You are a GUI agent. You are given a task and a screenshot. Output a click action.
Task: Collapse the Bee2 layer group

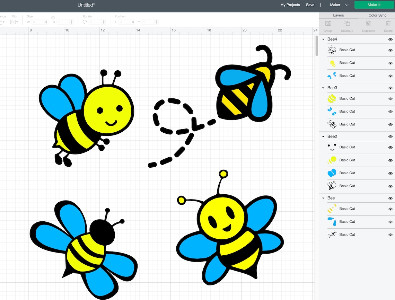click(323, 136)
